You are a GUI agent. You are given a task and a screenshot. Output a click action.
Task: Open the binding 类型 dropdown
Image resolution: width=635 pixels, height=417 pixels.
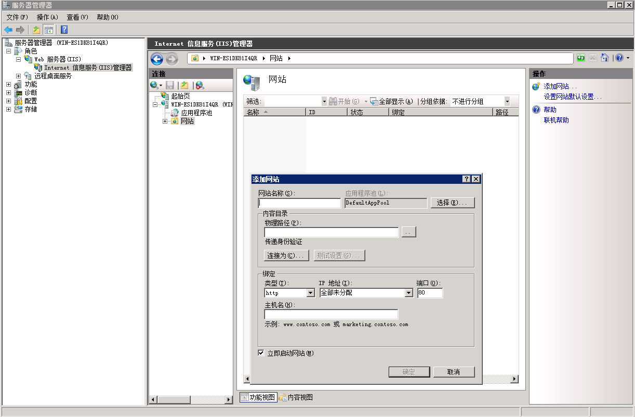[312, 292]
